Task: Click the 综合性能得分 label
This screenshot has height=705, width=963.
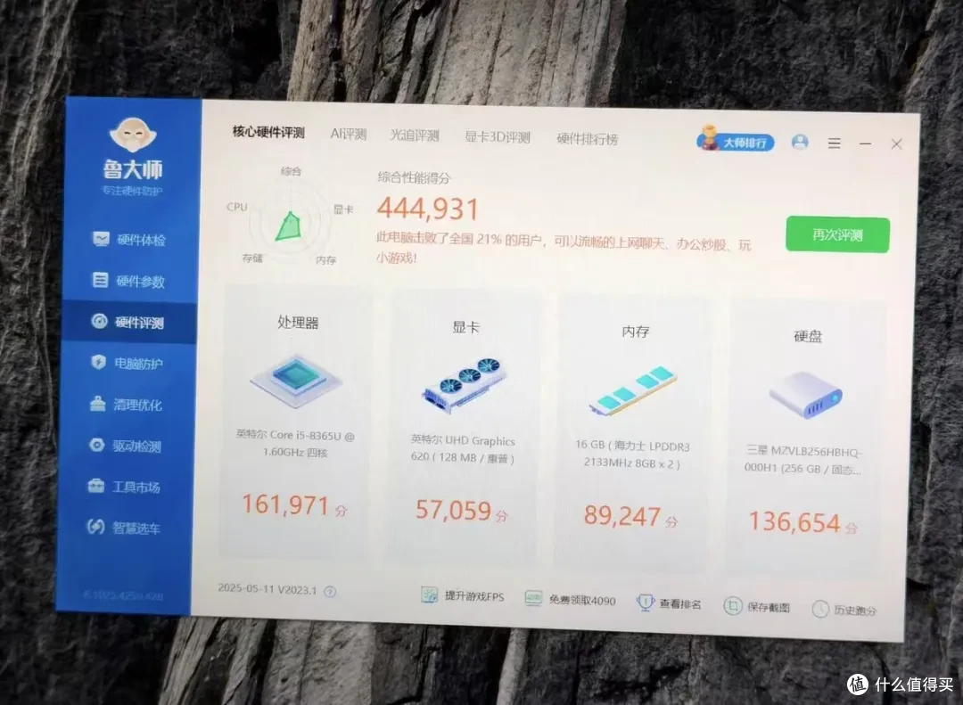Action: 414,178
